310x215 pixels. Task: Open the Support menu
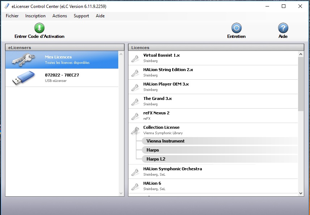[81, 16]
